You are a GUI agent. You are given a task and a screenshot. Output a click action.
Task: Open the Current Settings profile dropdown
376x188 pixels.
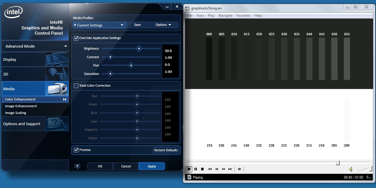(99, 25)
